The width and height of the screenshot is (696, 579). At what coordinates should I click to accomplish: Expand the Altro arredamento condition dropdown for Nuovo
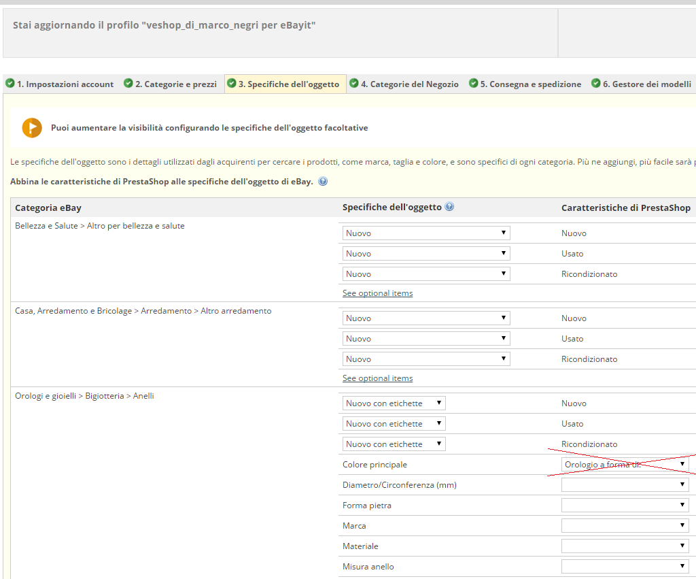[x=426, y=318]
